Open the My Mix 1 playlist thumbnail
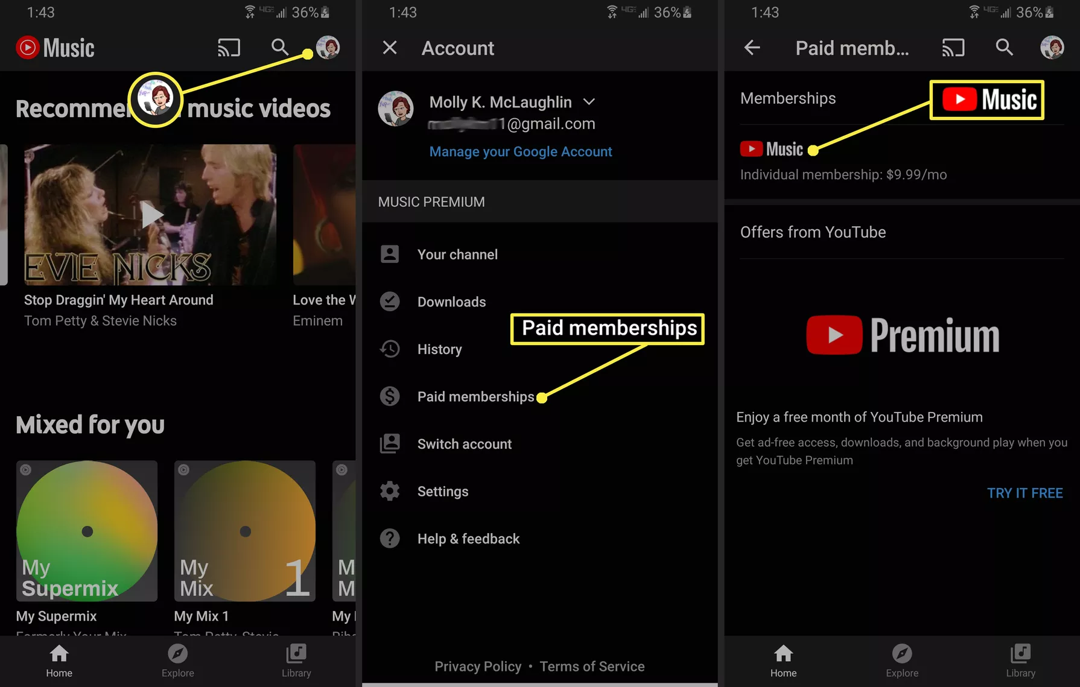 (245, 531)
